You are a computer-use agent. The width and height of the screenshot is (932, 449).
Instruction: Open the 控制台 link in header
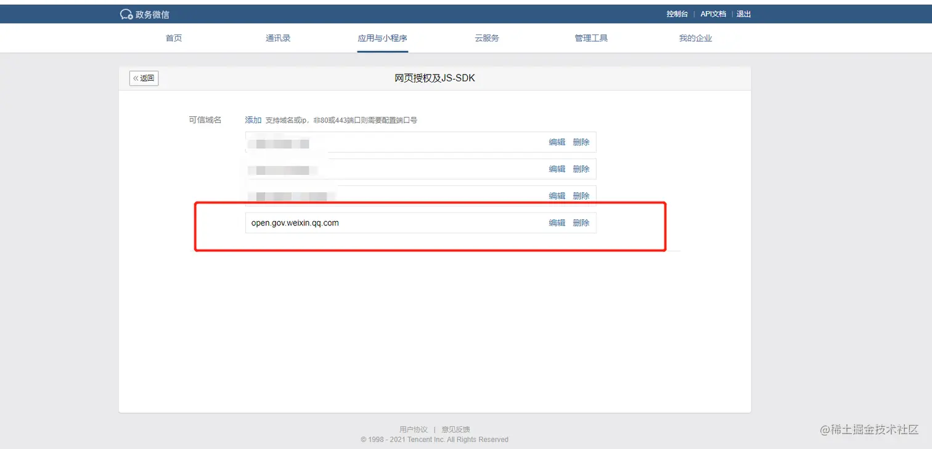tap(677, 14)
